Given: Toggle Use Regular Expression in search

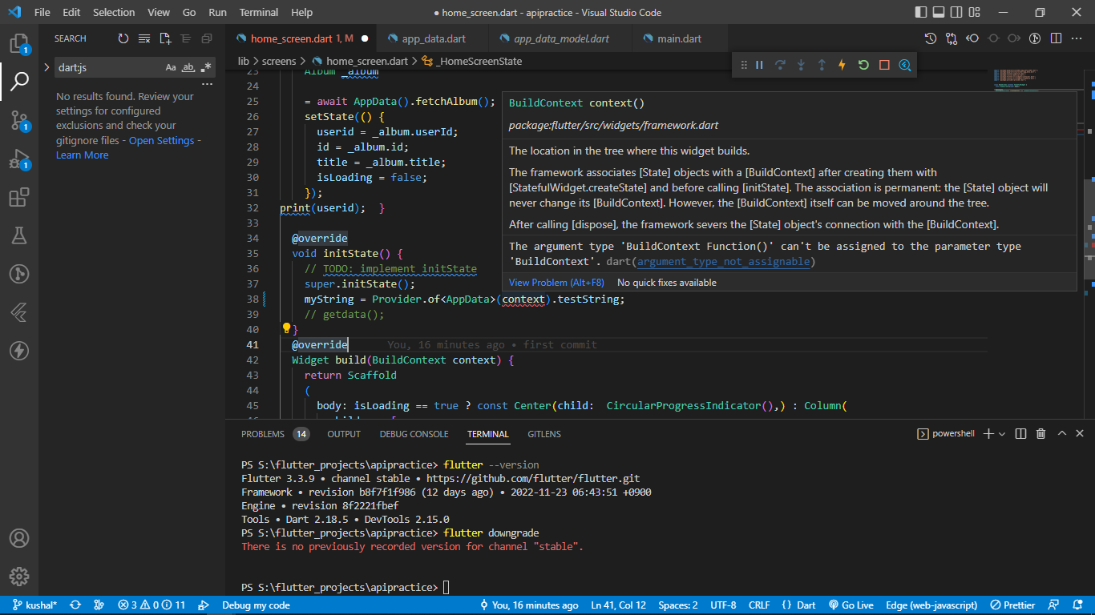Looking at the screenshot, I should (x=206, y=67).
